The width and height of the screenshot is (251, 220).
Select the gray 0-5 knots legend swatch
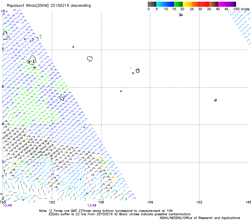[152, 4]
